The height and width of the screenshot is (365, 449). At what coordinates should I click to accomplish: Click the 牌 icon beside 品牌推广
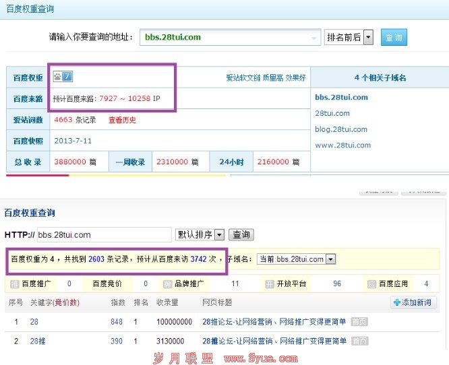(167, 284)
